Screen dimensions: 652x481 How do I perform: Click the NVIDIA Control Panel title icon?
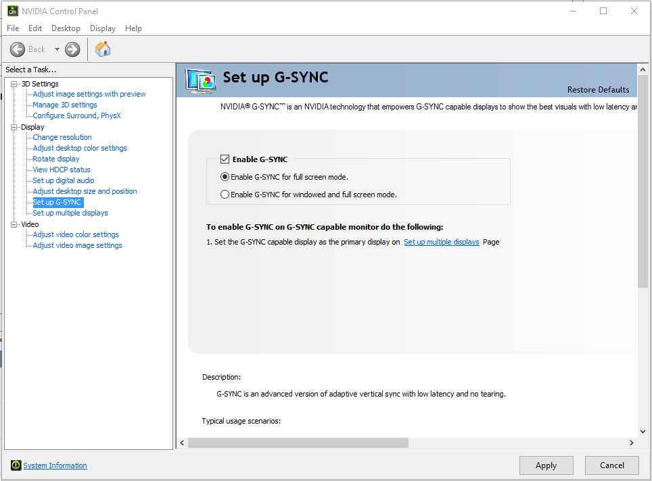pyautogui.click(x=13, y=11)
